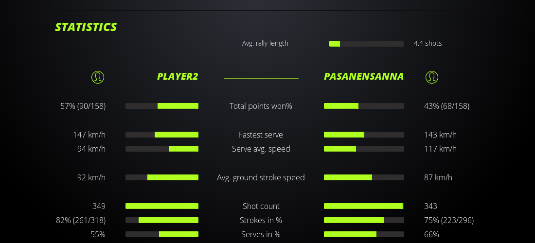
Task: Click the Avg. ground stroke speed label
Action: point(261,177)
